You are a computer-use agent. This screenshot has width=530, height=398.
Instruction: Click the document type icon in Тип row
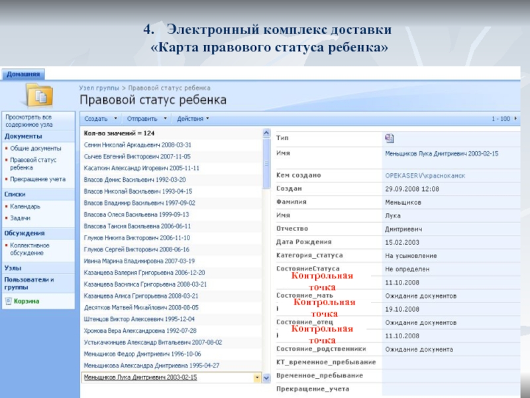pyautogui.click(x=389, y=138)
